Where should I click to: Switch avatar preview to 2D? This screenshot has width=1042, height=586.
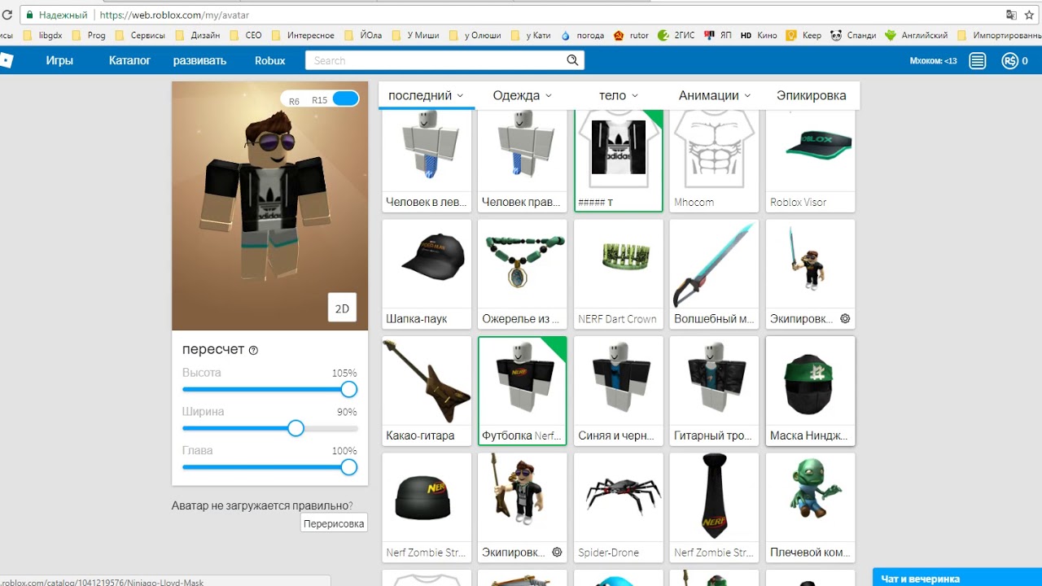tap(342, 308)
